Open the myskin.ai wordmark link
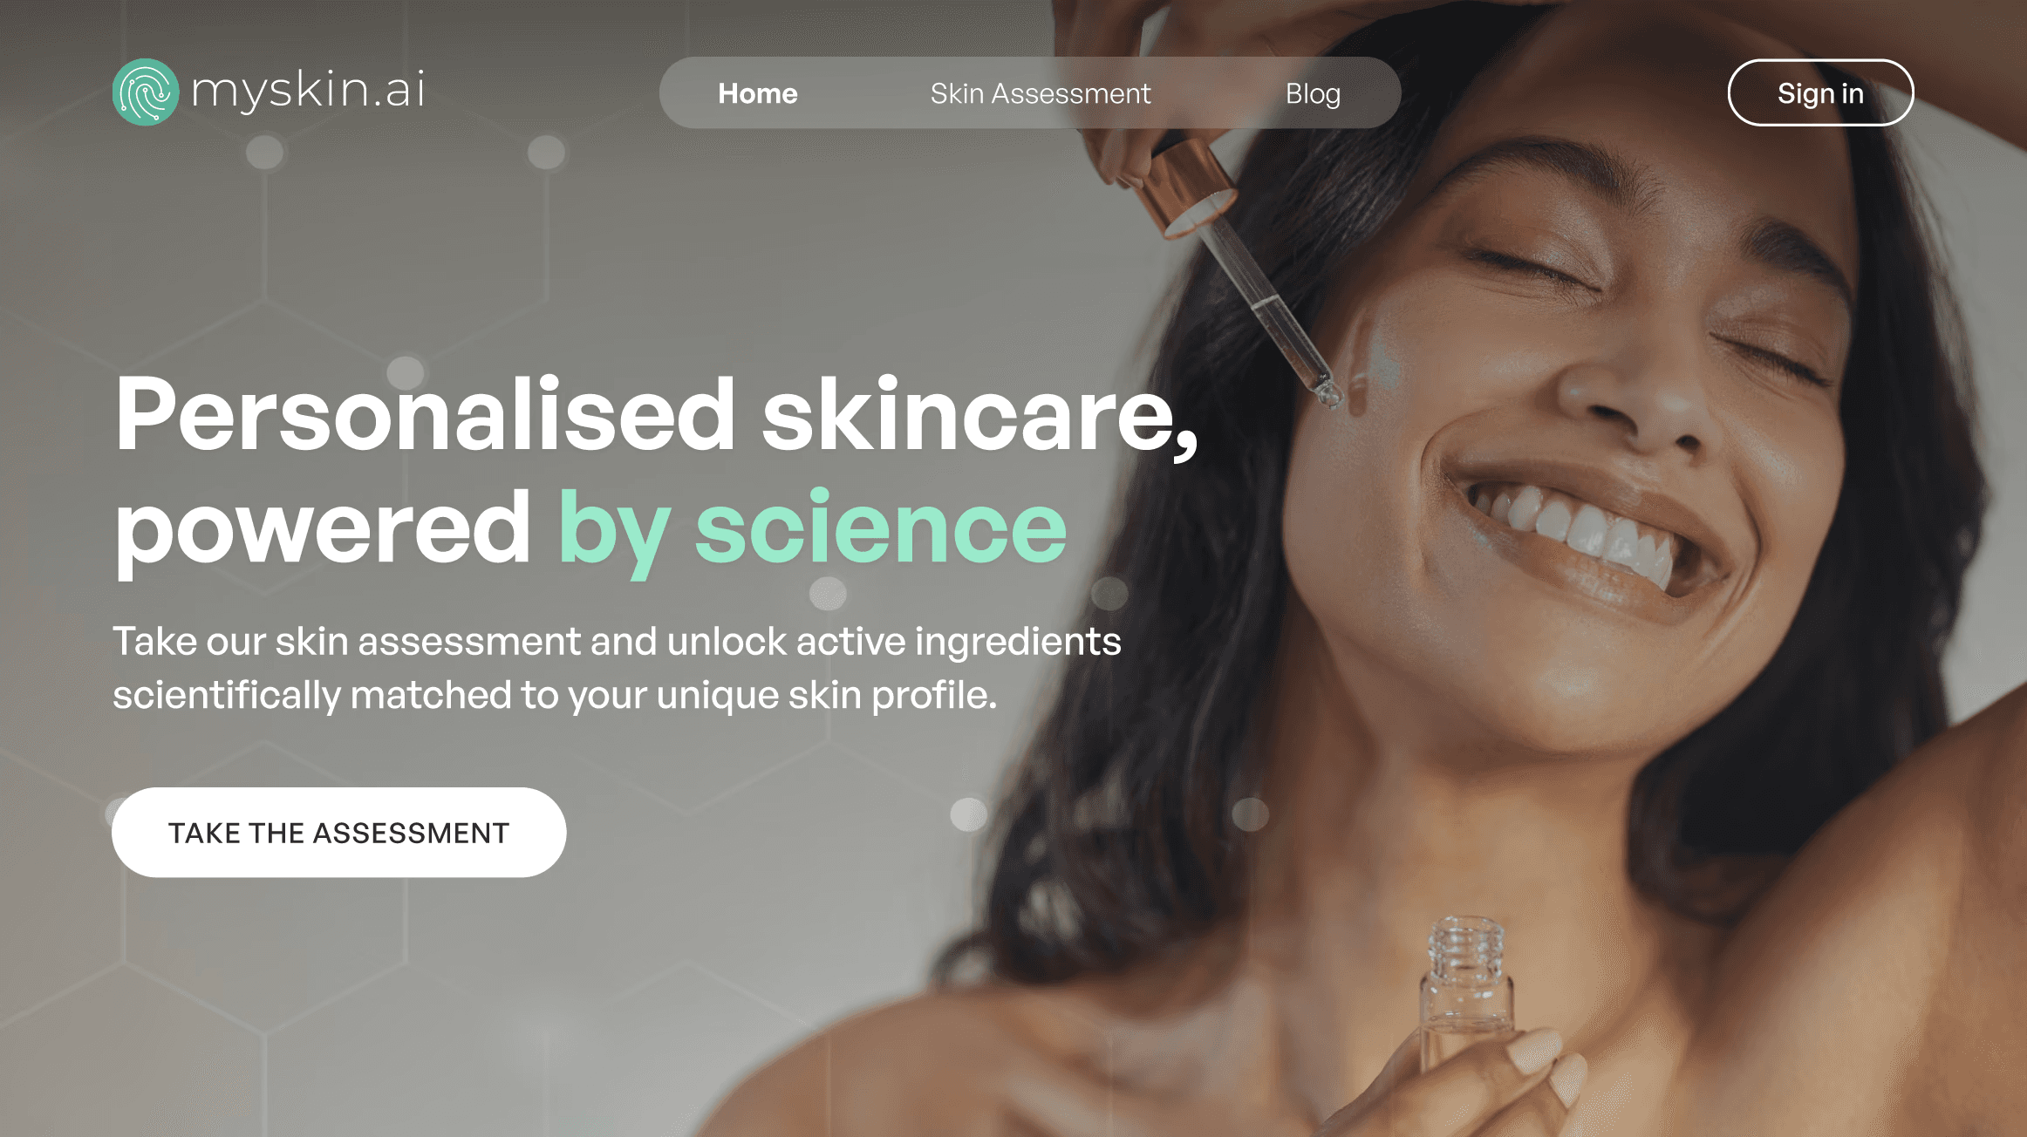Screen dimensions: 2027x1137 pyautogui.click(x=308, y=91)
